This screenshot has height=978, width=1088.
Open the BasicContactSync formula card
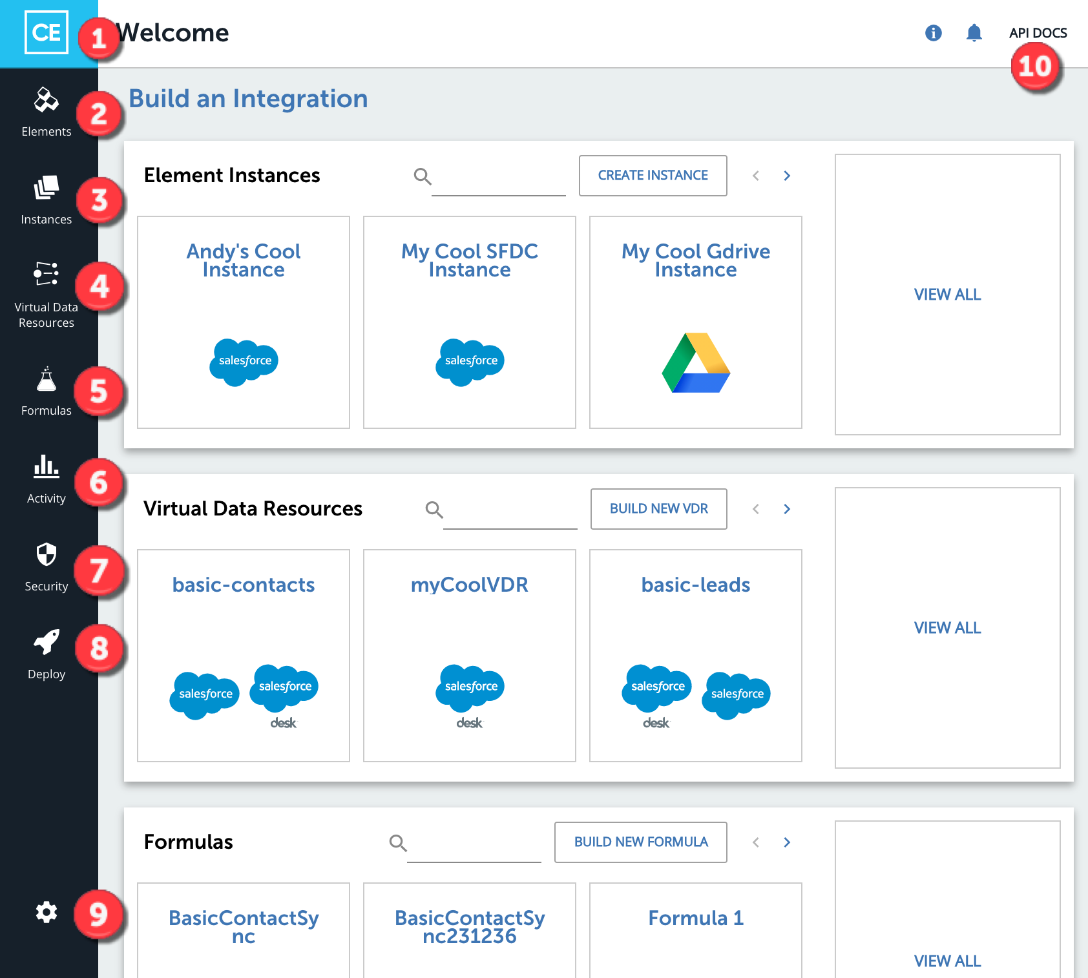244,930
